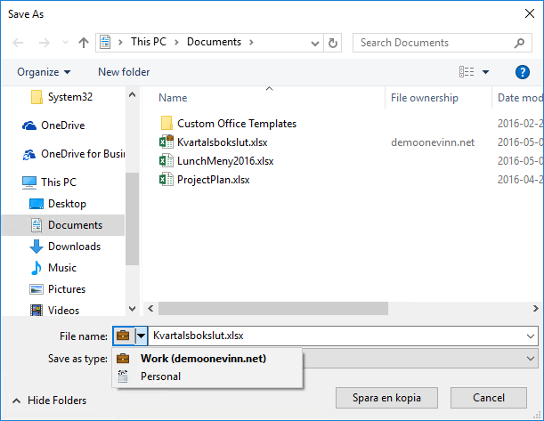Click the work briefcase icon beside File name
The width and height of the screenshot is (544, 421).
pyautogui.click(x=123, y=336)
